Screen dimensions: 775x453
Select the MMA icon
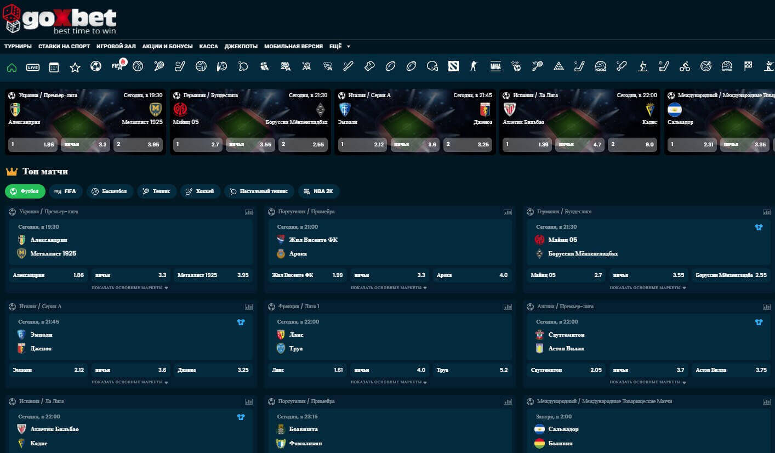(x=495, y=66)
